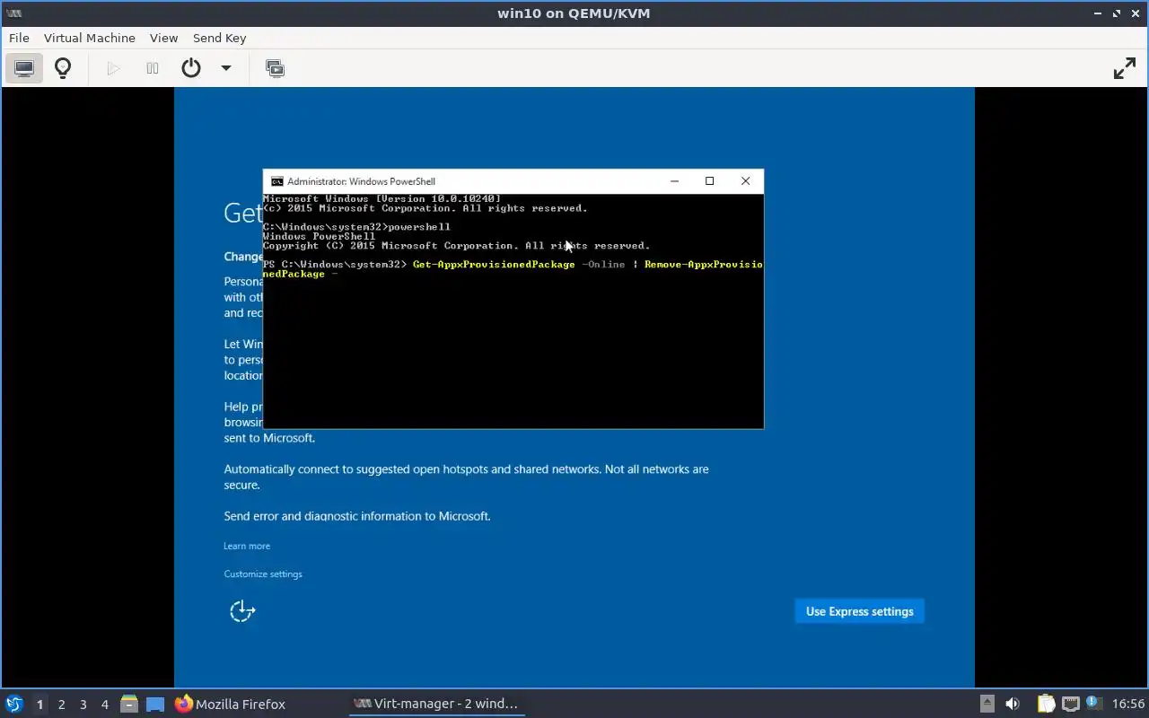Open the volume control tray icon

(1013, 704)
